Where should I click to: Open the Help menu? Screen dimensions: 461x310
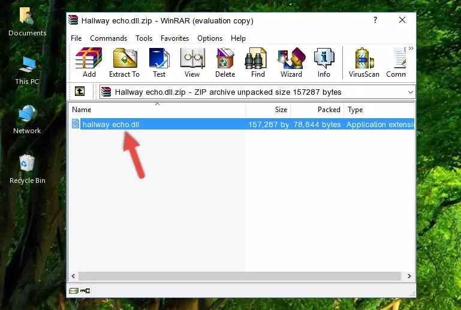(x=238, y=38)
